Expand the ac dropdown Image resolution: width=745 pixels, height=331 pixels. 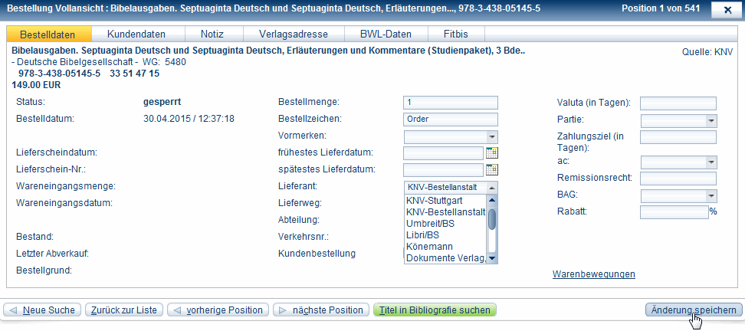pyautogui.click(x=711, y=162)
